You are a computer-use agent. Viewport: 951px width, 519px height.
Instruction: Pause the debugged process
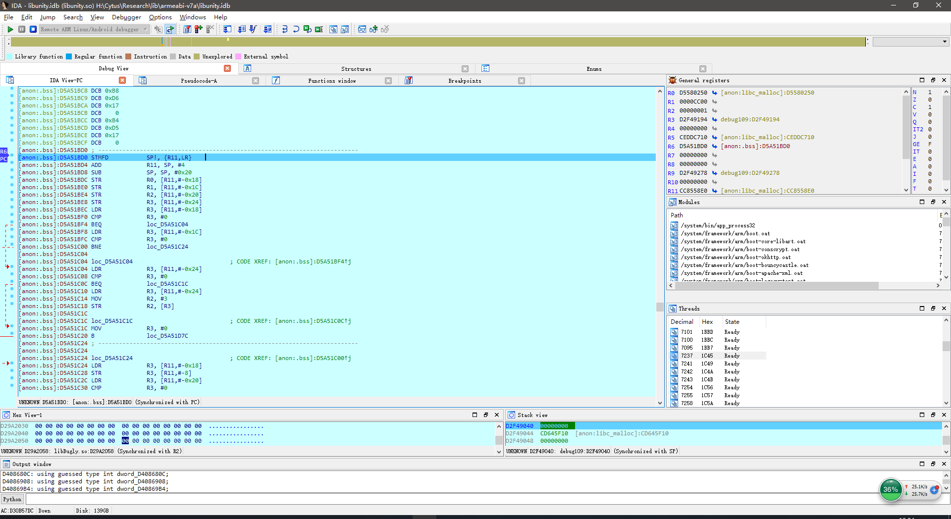[x=22, y=29]
